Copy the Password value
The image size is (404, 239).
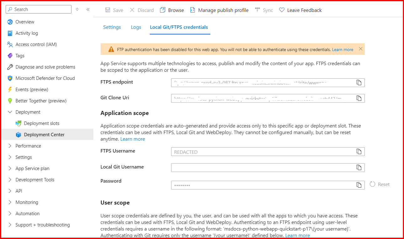point(359,185)
